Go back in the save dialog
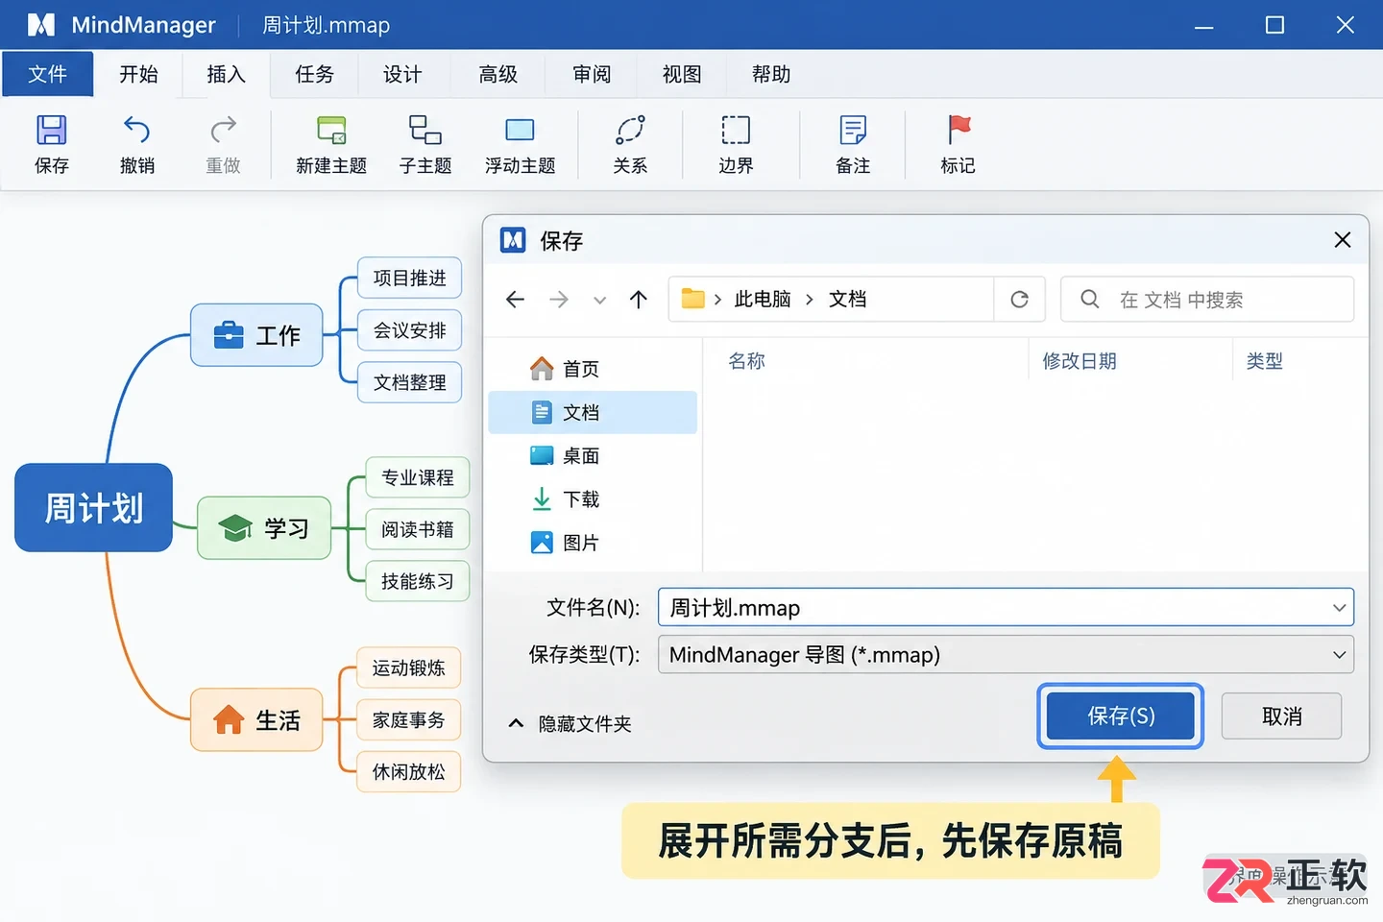This screenshot has width=1383, height=922. [x=516, y=300]
